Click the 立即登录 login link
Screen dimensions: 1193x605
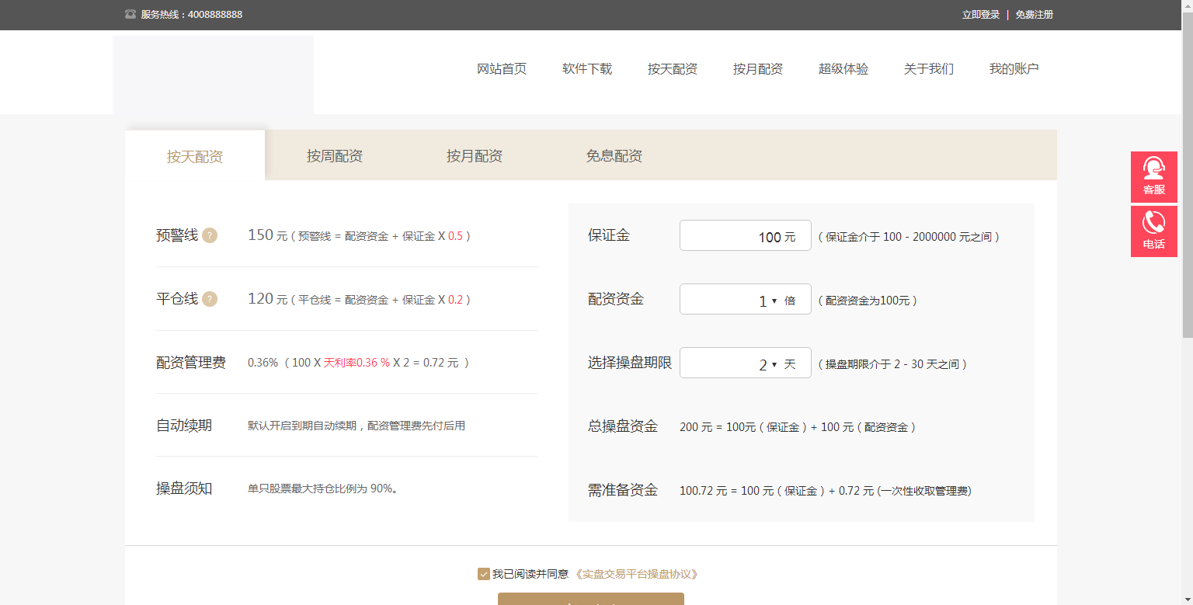(x=979, y=14)
